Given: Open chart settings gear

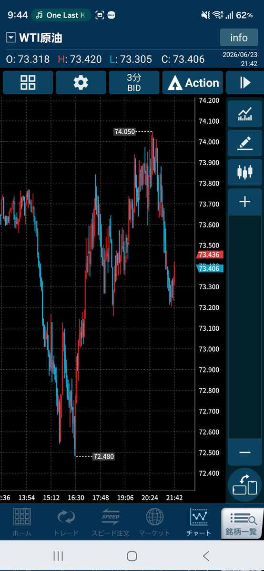Looking at the screenshot, I should coord(81,83).
